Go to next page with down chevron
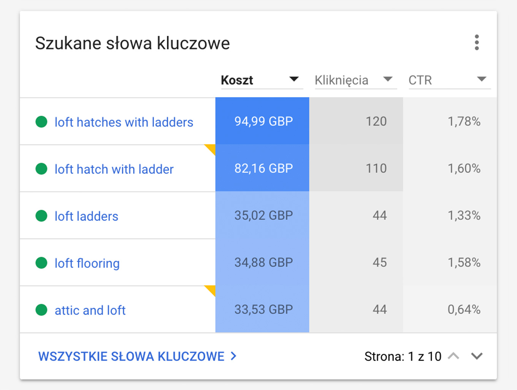The height and width of the screenshot is (390, 517). point(477,356)
